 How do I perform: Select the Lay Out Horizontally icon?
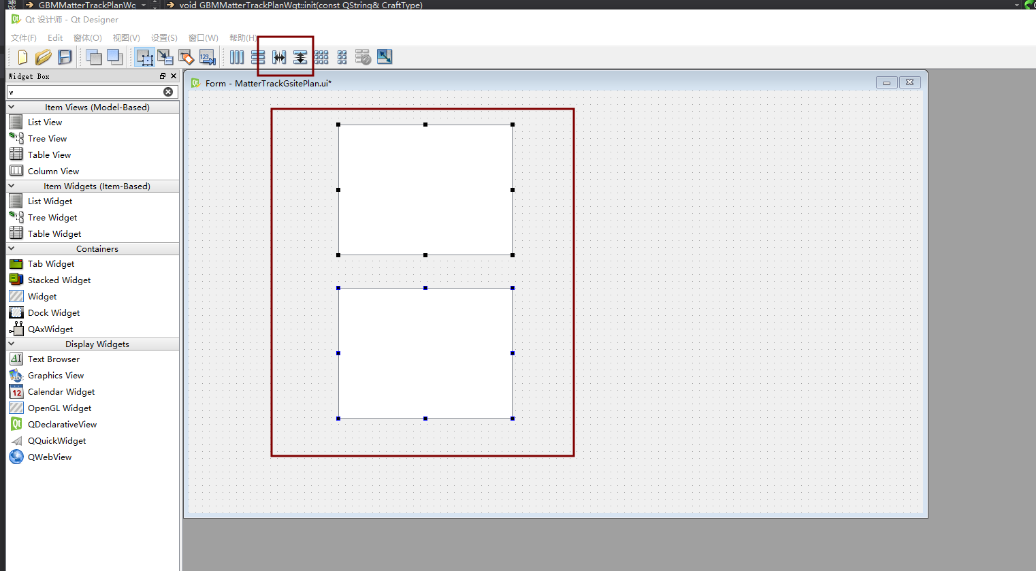tap(236, 57)
